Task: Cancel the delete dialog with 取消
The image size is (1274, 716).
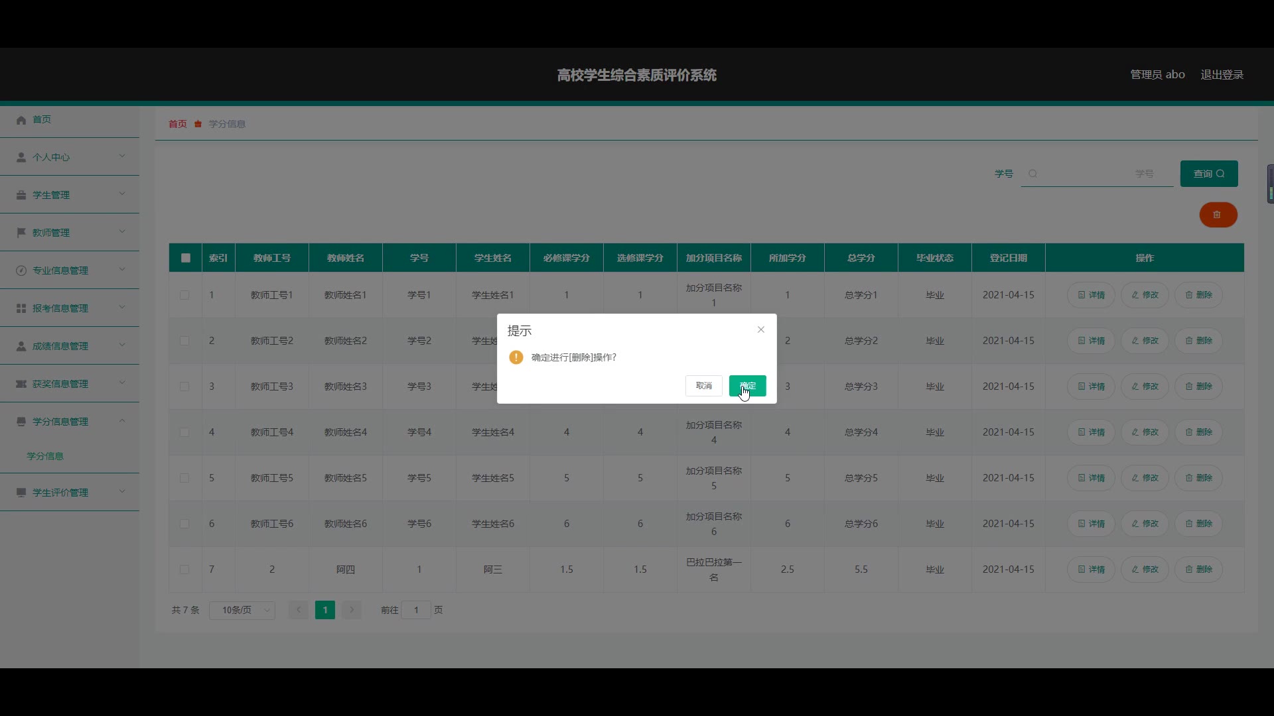Action: pos(703,386)
